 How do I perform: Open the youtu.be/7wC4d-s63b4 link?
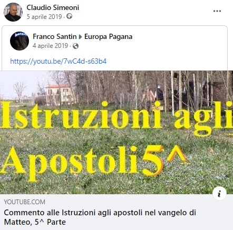click(59, 61)
